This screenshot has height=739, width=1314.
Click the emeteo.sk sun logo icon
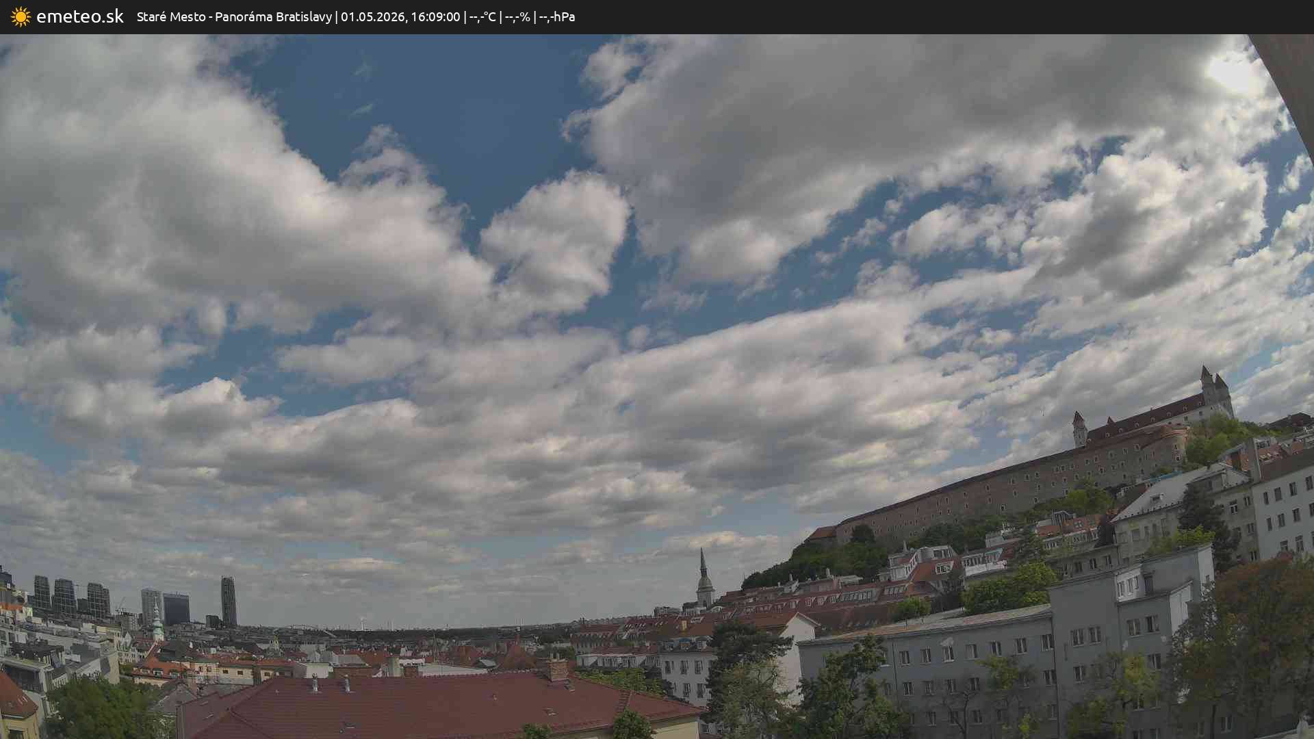click(21, 17)
